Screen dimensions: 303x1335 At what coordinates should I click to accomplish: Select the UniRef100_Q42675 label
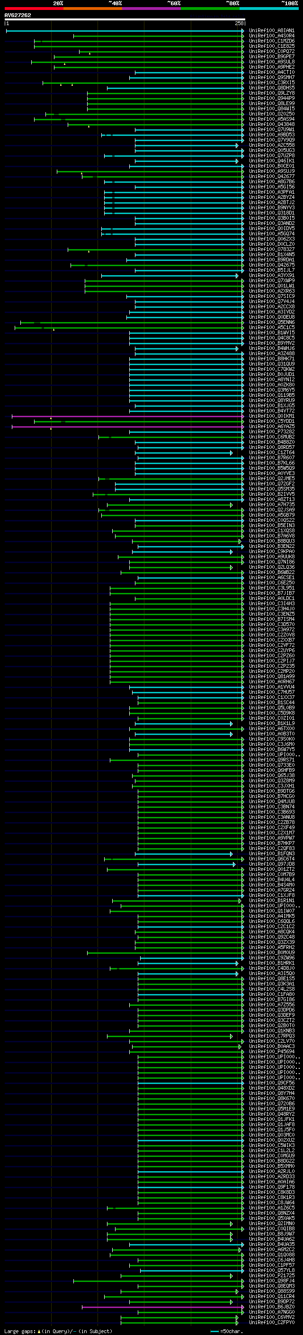(272, 265)
